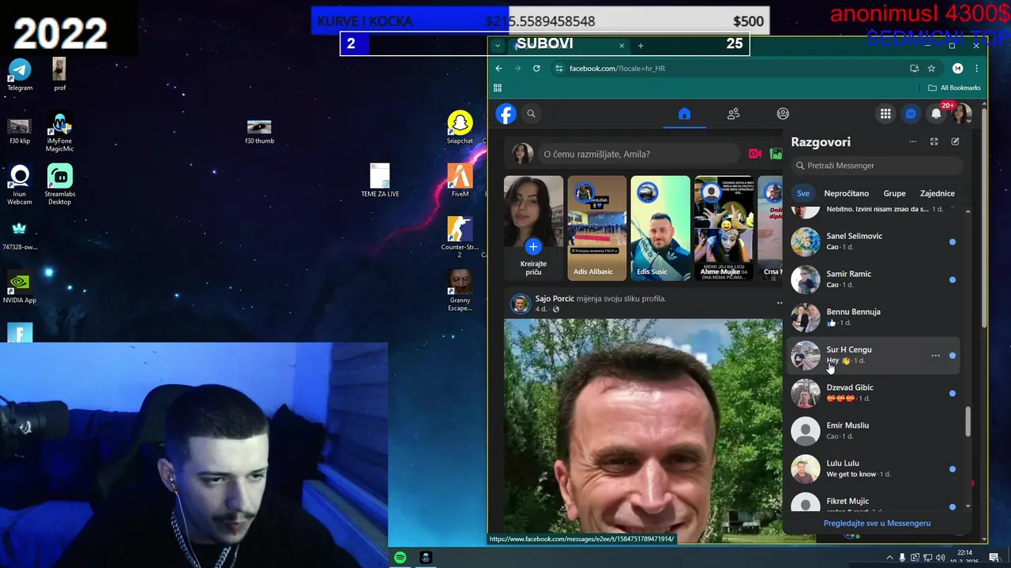Open the Chrome apps grid in bookmarks bar
Image resolution: width=1011 pixels, height=568 pixels.
[x=498, y=88]
